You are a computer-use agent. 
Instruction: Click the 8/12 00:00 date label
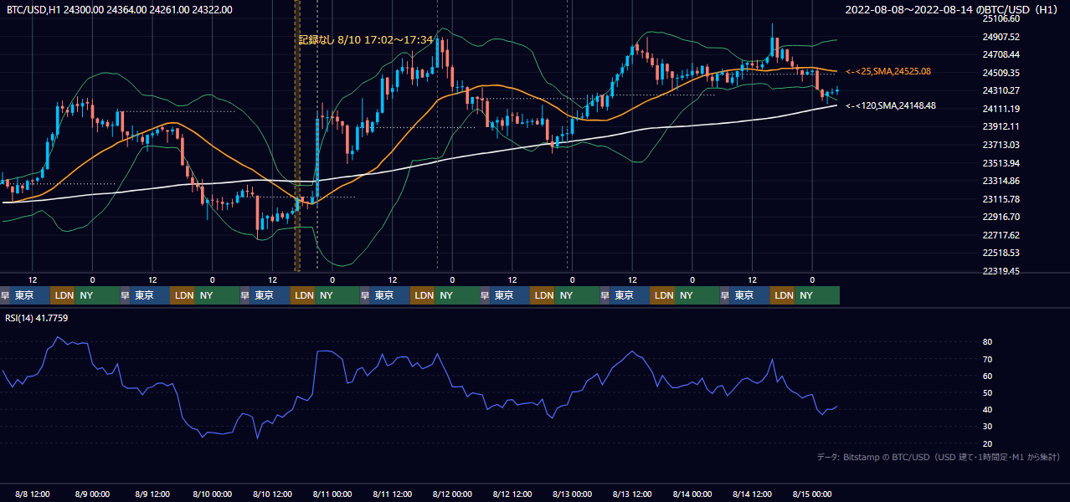452,494
